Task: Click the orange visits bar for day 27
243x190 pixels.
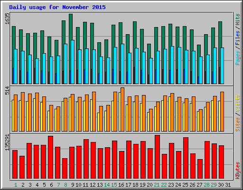Action: (x=201, y=120)
